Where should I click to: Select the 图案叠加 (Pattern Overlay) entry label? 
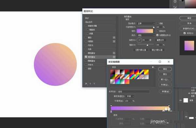click(91, 61)
